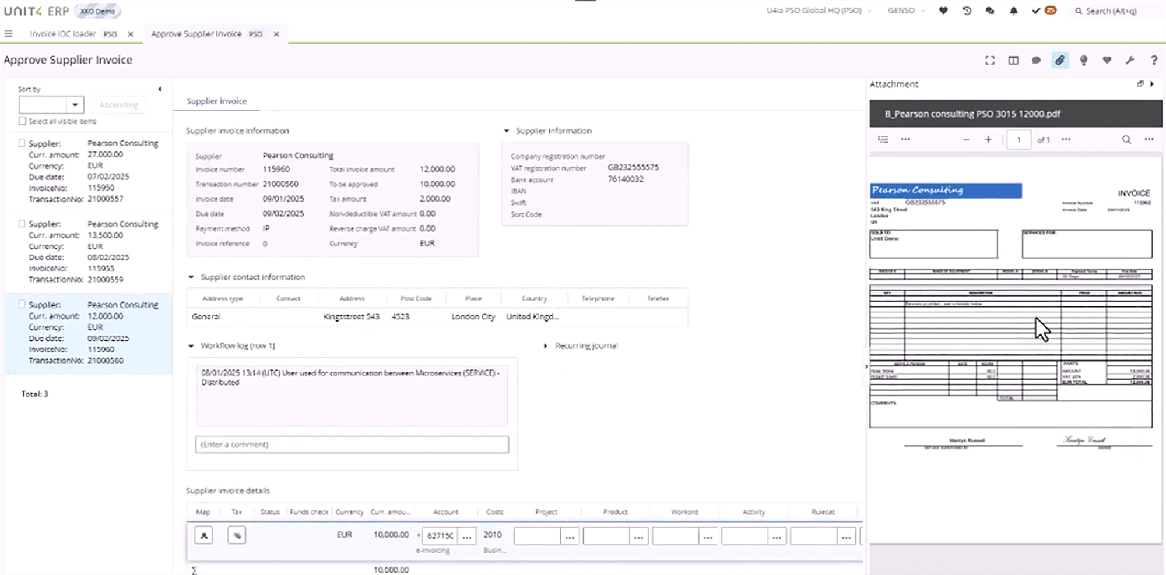1166x575 pixels.
Task: Select Approve Supplier Invoice tab
Action: click(x=206, y=34)
